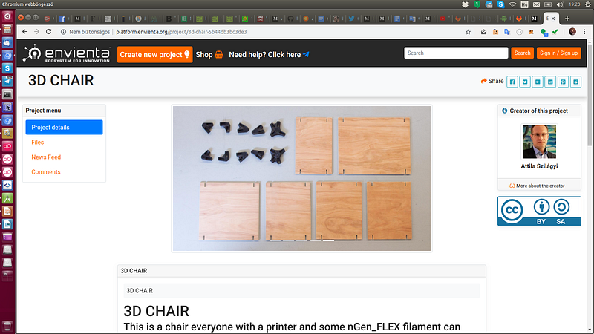Share project on Twitter
The image size is (594, 334).
click(x=525, y=82)
